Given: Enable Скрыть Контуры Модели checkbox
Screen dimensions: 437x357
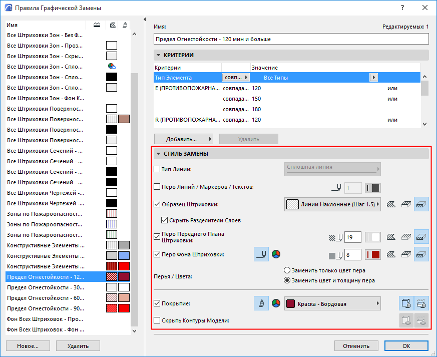Looking at the screenshot, I should pyautogui.click(x=157, y=320).
